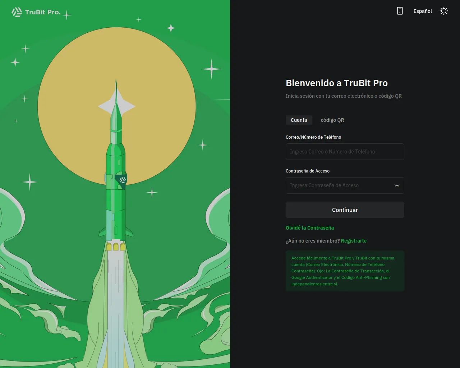Viewport: 460px width, 368px height.
Task: Open the Olvidé la Contraseña link
Action: point(310,228)
